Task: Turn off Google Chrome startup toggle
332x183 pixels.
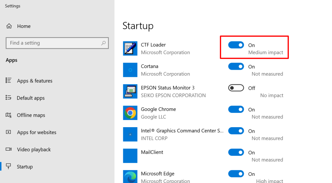Action: point(236,109)
